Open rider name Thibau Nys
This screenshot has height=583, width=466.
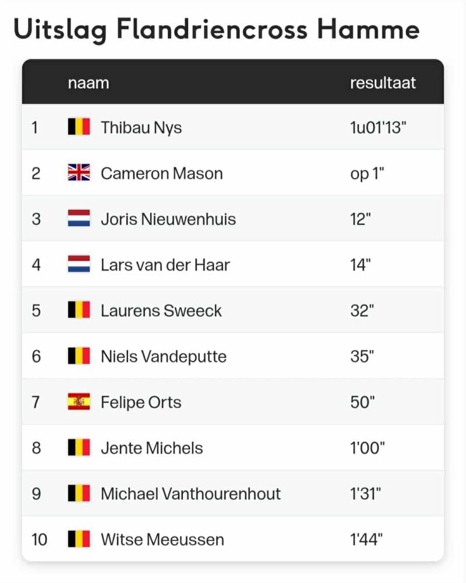pyautogui.click(x=141, y=127)
